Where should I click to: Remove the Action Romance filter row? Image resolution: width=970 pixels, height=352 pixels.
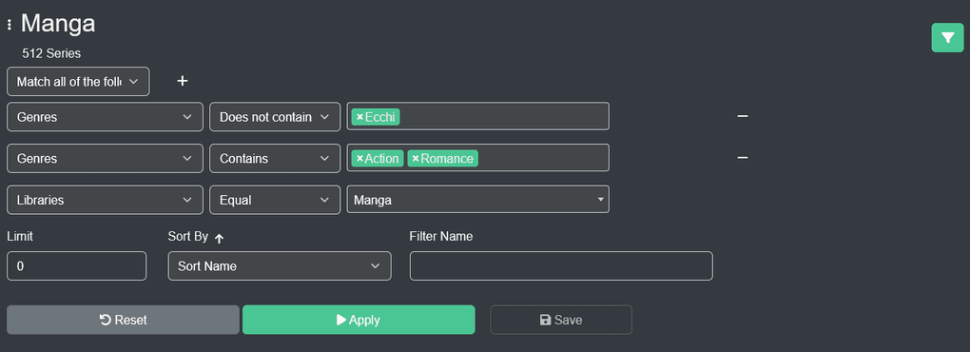coord(743,158)
